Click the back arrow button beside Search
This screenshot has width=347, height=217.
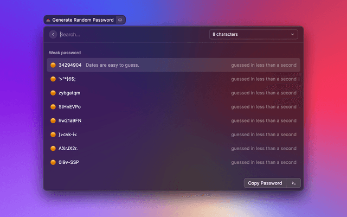click(53, 34)
